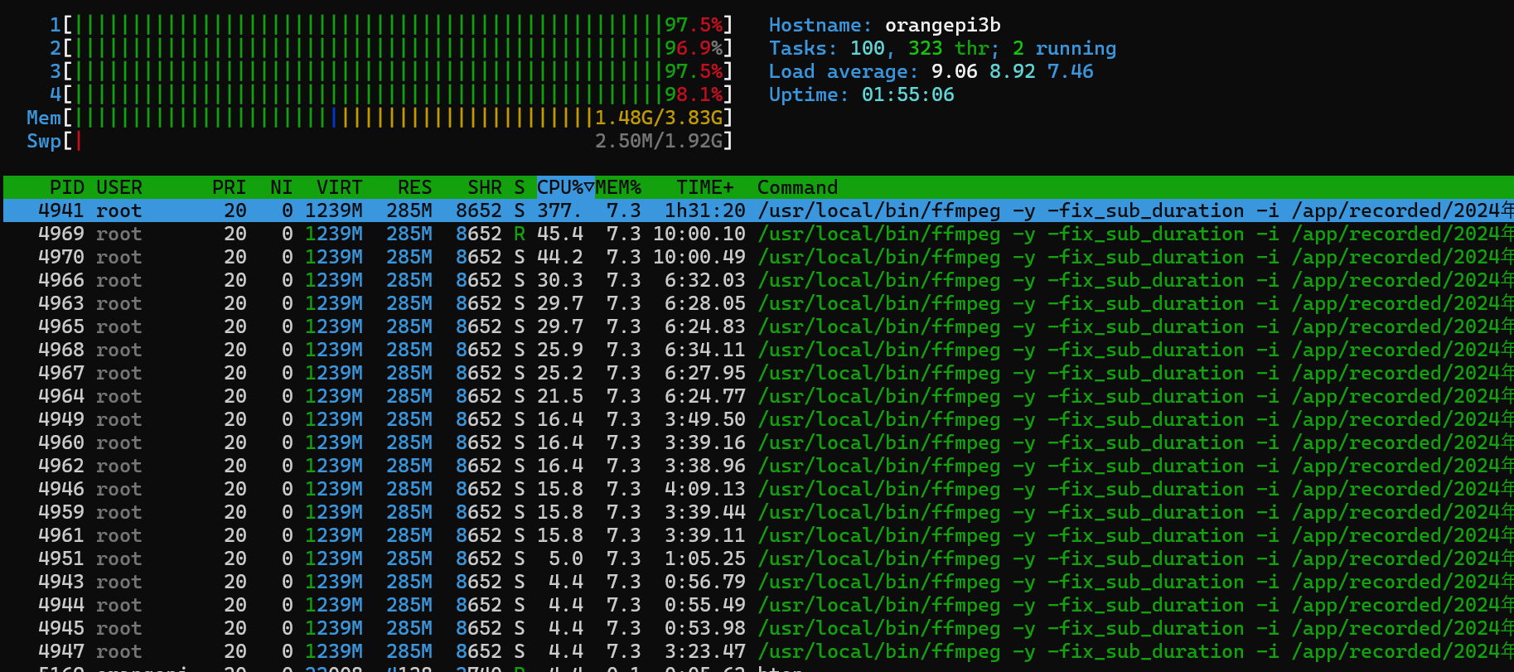Select process row with PID 4960
The image size is (1514, 672).
click(758, 442)
